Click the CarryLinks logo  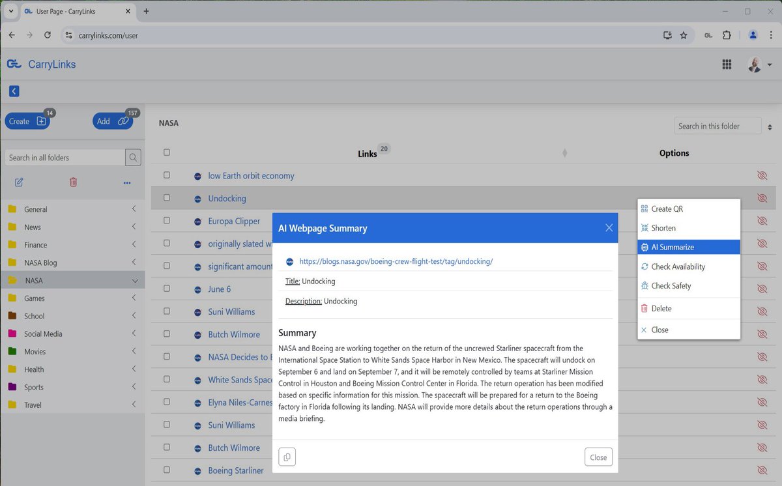point(41,64)
